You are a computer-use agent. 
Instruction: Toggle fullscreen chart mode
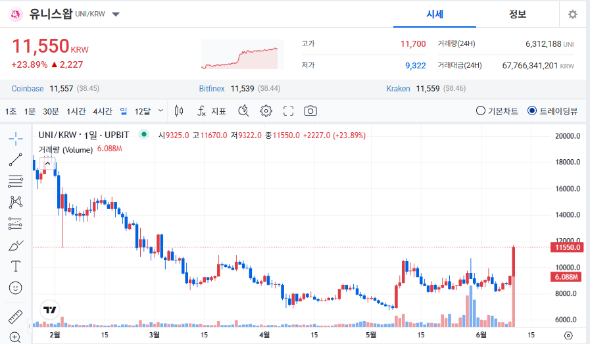(x=288, y=111)
